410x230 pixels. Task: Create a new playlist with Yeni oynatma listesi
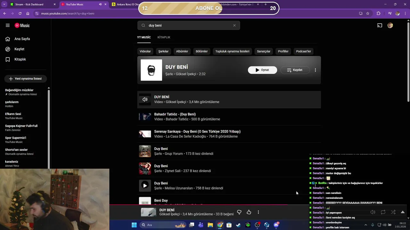pyautogui.click(x=25, y=79)
